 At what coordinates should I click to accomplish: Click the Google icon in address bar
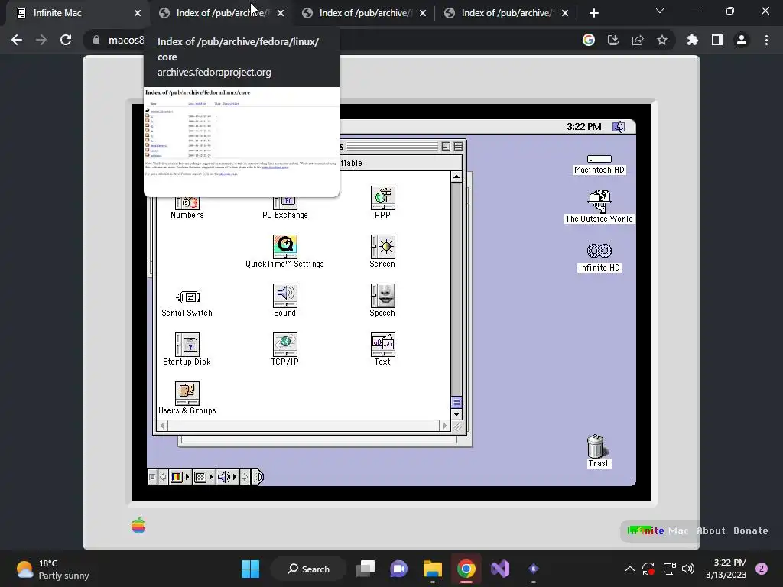coord(589,40)
